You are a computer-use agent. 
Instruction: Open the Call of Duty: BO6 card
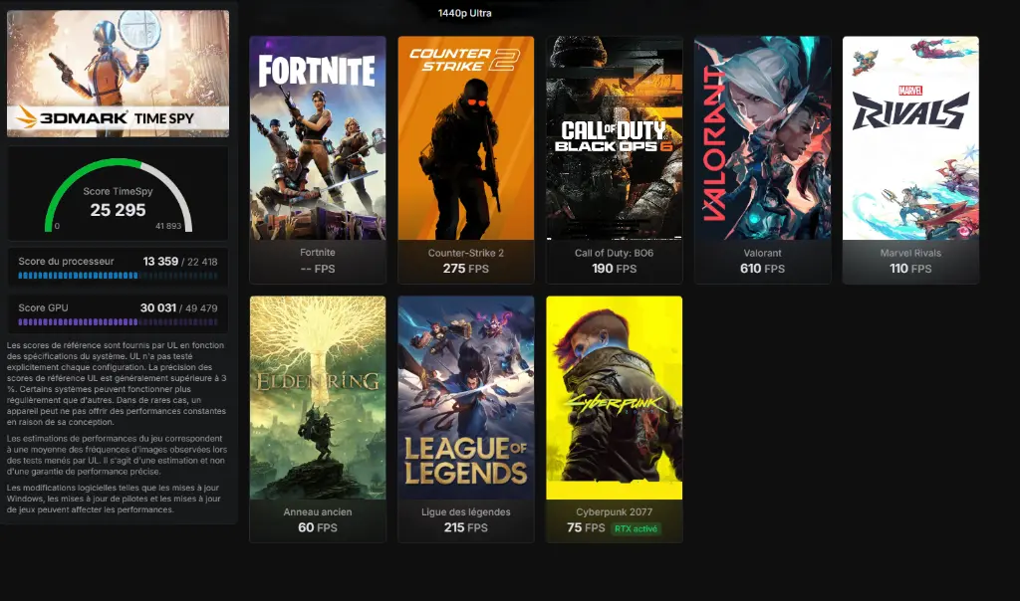[614, 160]
